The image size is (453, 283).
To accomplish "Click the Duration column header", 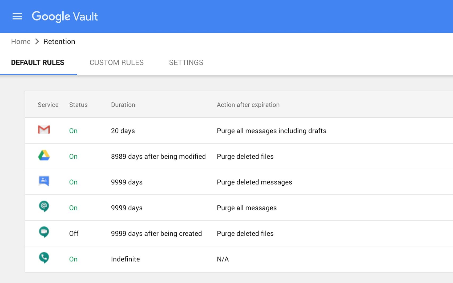I will (x=123, y=105).
